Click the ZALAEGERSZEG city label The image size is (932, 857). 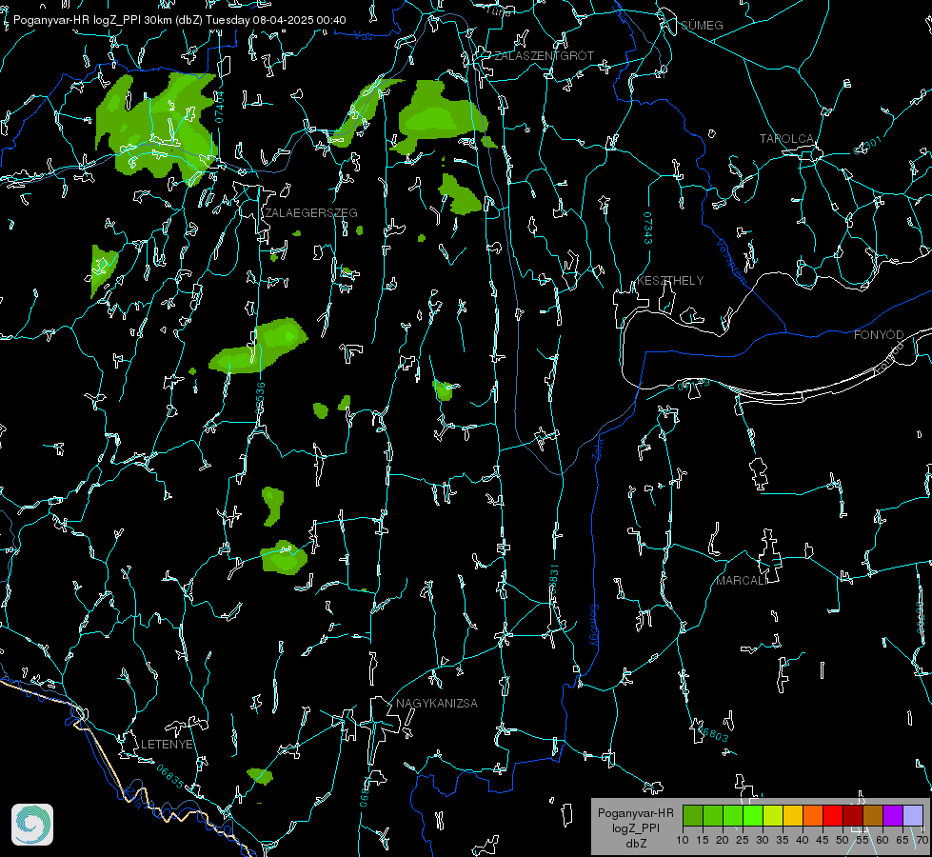coord(311,213)
